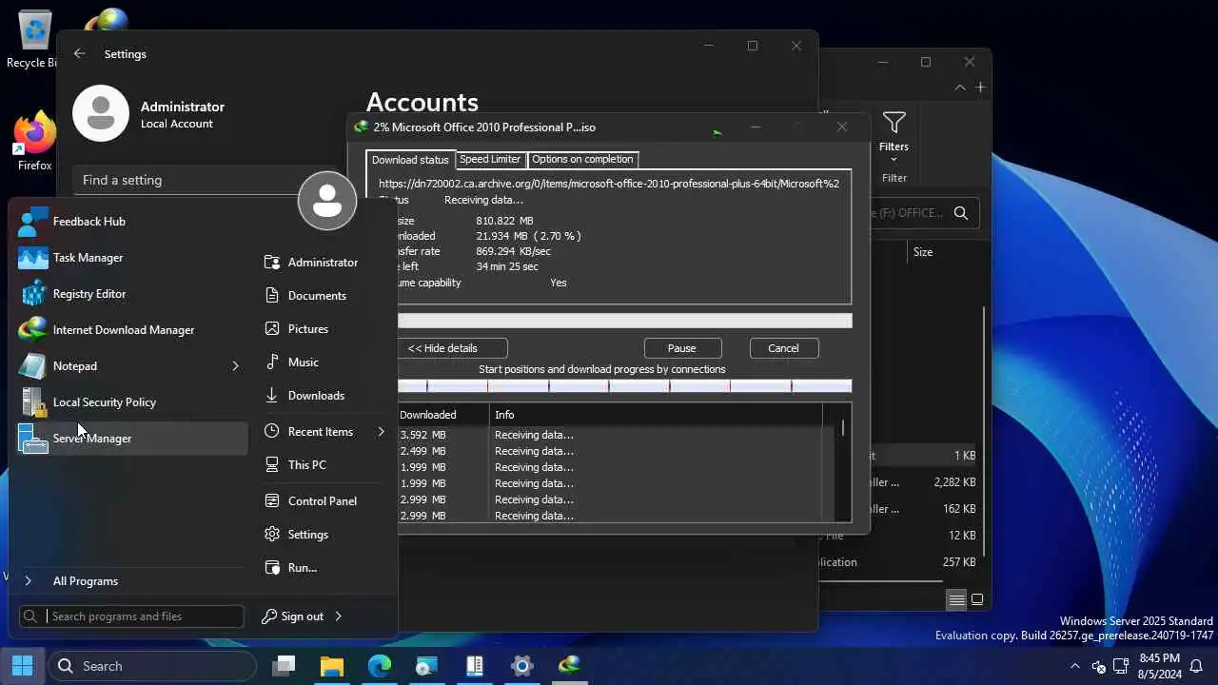Select the connection row showing 2.499 MB
1218x685 pixels.
tap(617, 451)
